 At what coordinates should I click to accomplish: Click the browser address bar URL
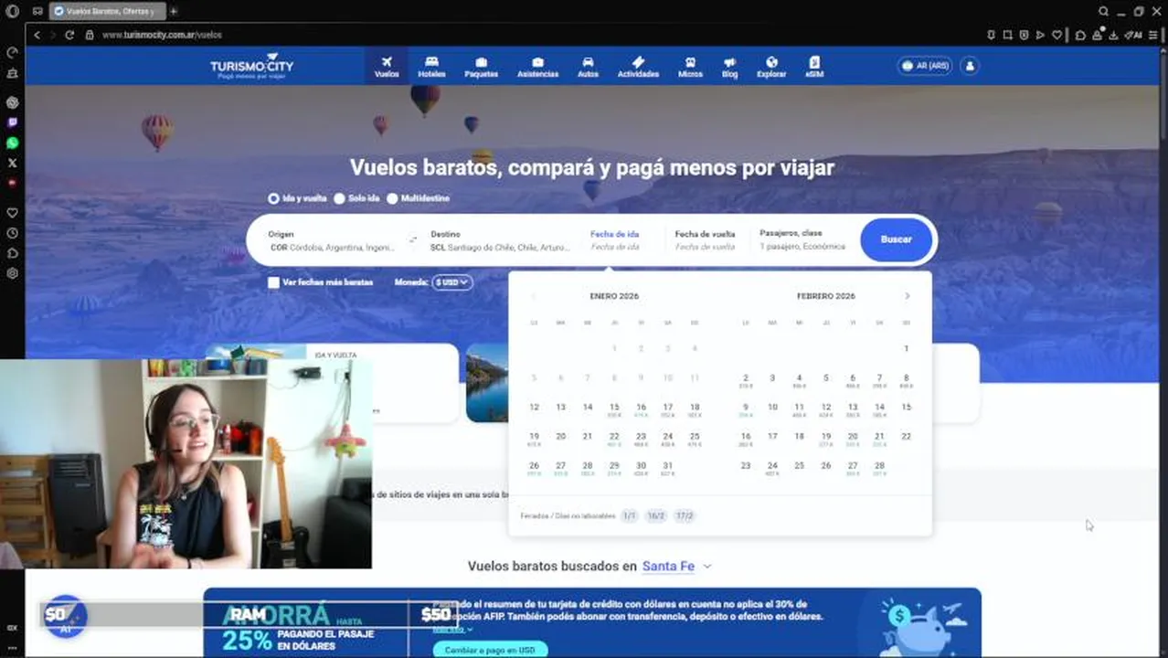[162, 35]
